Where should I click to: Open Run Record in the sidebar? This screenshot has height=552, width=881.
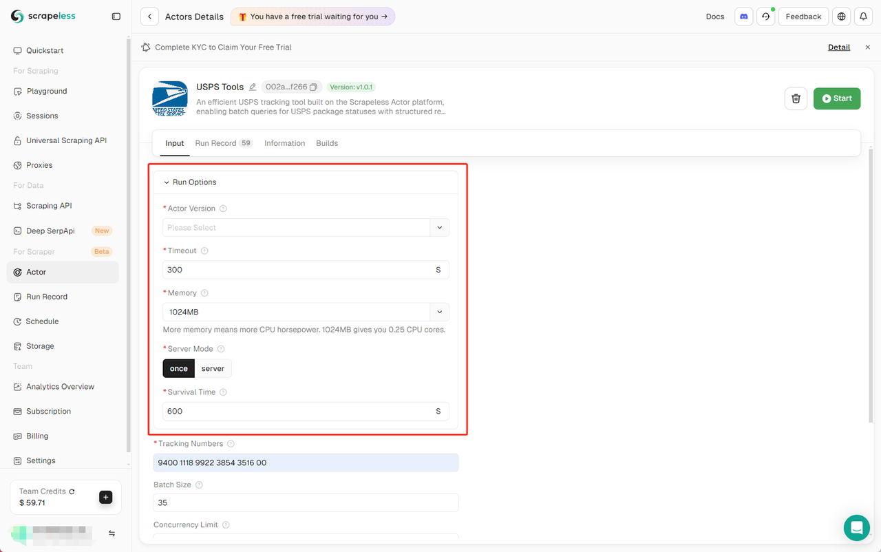coord(63,297)
